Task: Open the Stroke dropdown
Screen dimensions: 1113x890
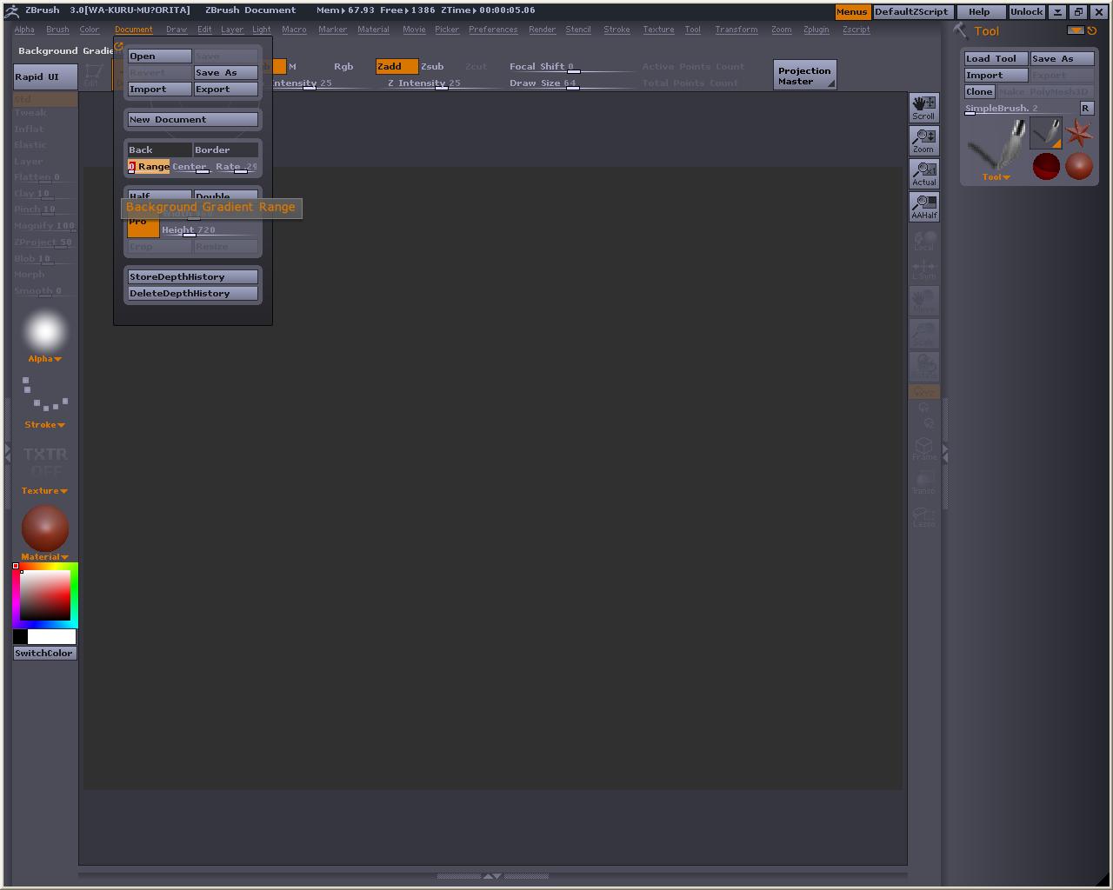Action: point(44,425)
